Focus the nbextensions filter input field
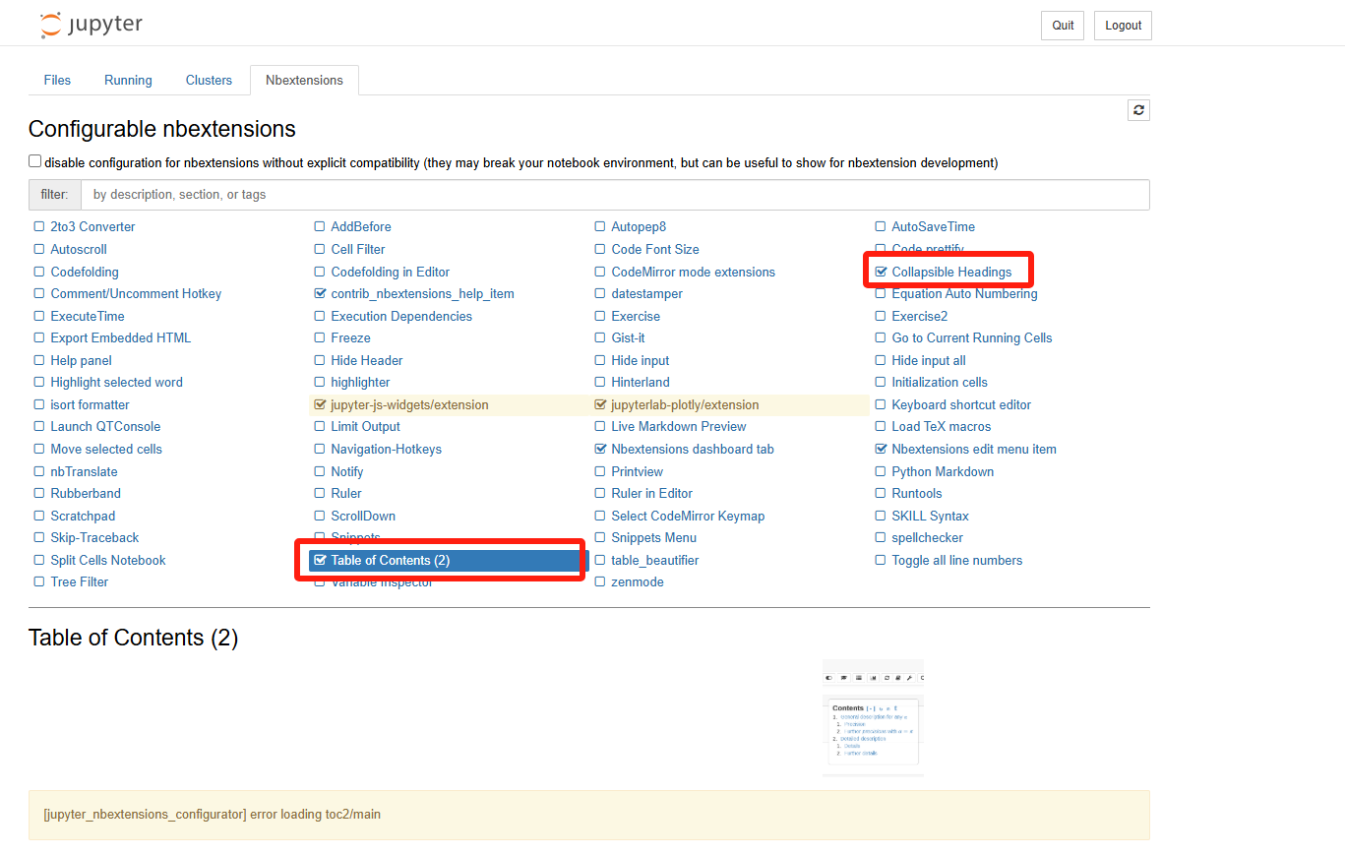This screenshot has width=1345, height=855. tap(615, 195)
